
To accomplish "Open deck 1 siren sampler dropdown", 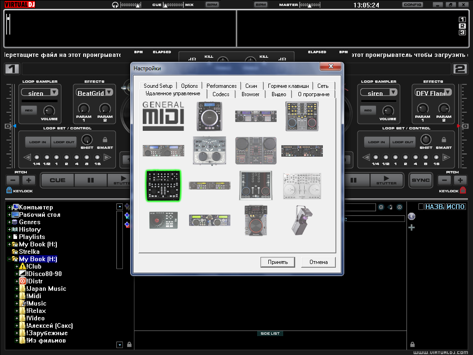I will 55,92.
